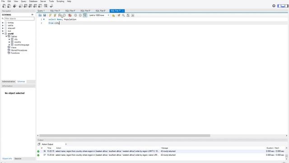Open the object inspector icon in main toolbar

pyautogui.click(x=14, y=6)
